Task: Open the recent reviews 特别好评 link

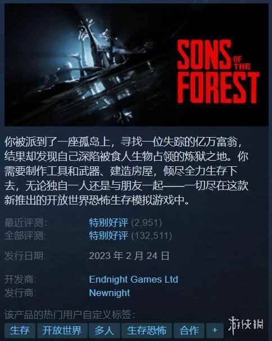Action: [x=108, y=222]
